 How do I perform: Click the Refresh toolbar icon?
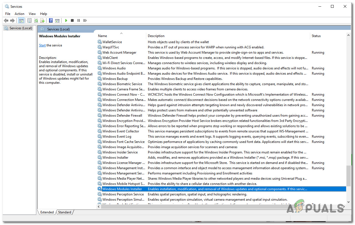(x=36, y=20)
